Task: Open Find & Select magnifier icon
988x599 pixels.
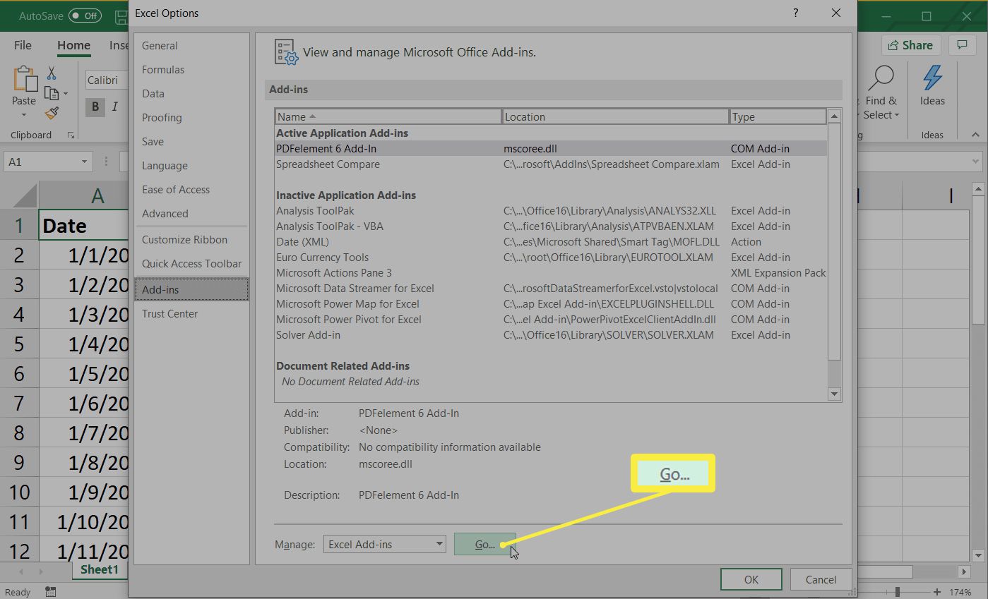Action: [881, 78]
